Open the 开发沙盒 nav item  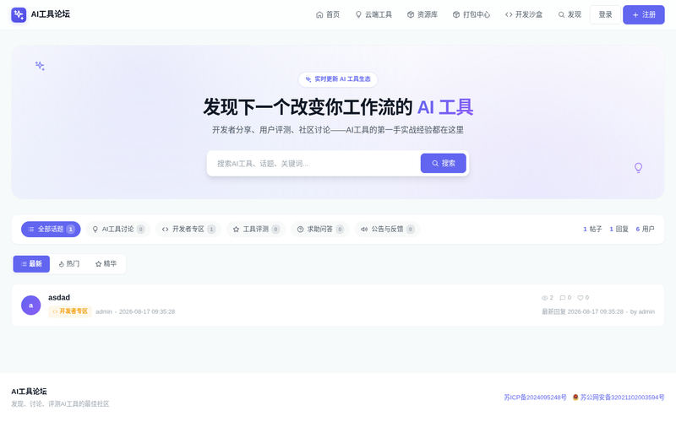tap(523, 14)
